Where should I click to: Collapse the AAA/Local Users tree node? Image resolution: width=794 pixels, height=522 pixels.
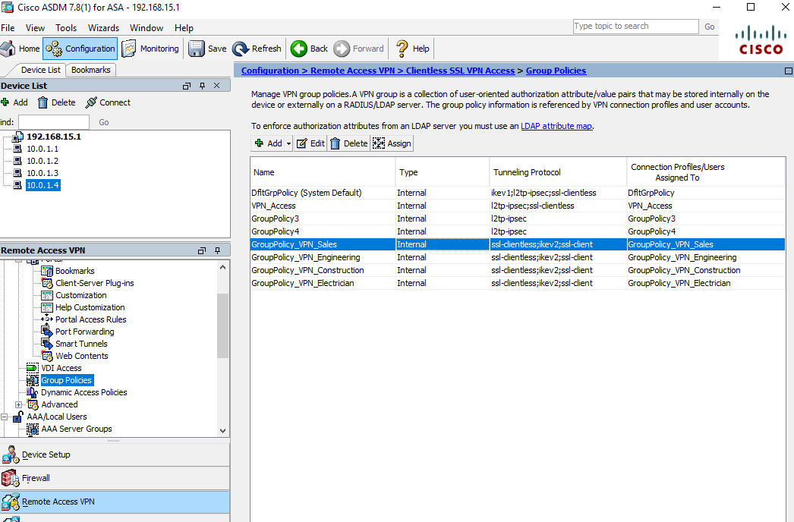coord(5,417)
